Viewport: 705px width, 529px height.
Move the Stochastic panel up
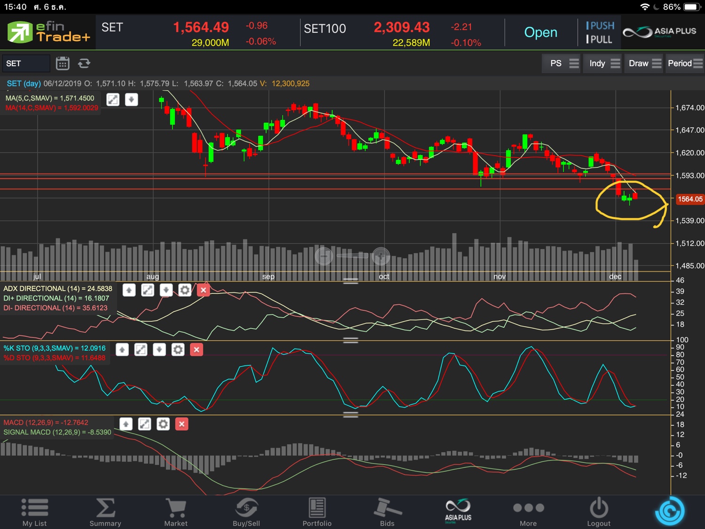[122, 349]
